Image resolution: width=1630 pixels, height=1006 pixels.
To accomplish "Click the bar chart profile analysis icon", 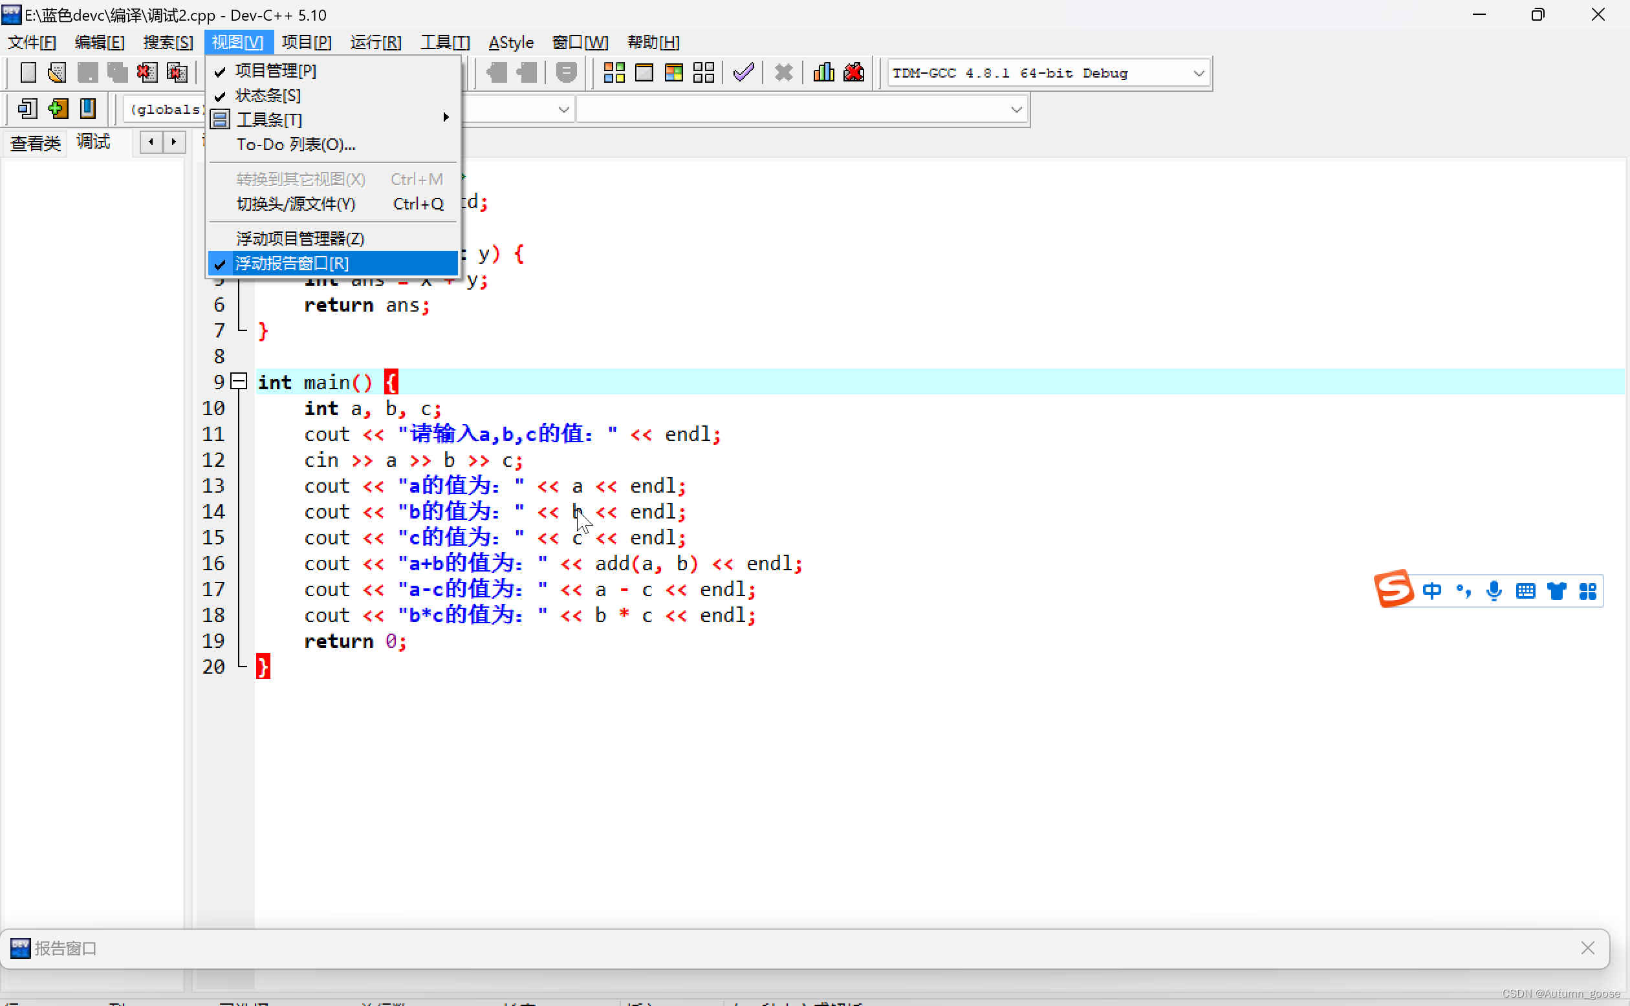I will [823, 72].
